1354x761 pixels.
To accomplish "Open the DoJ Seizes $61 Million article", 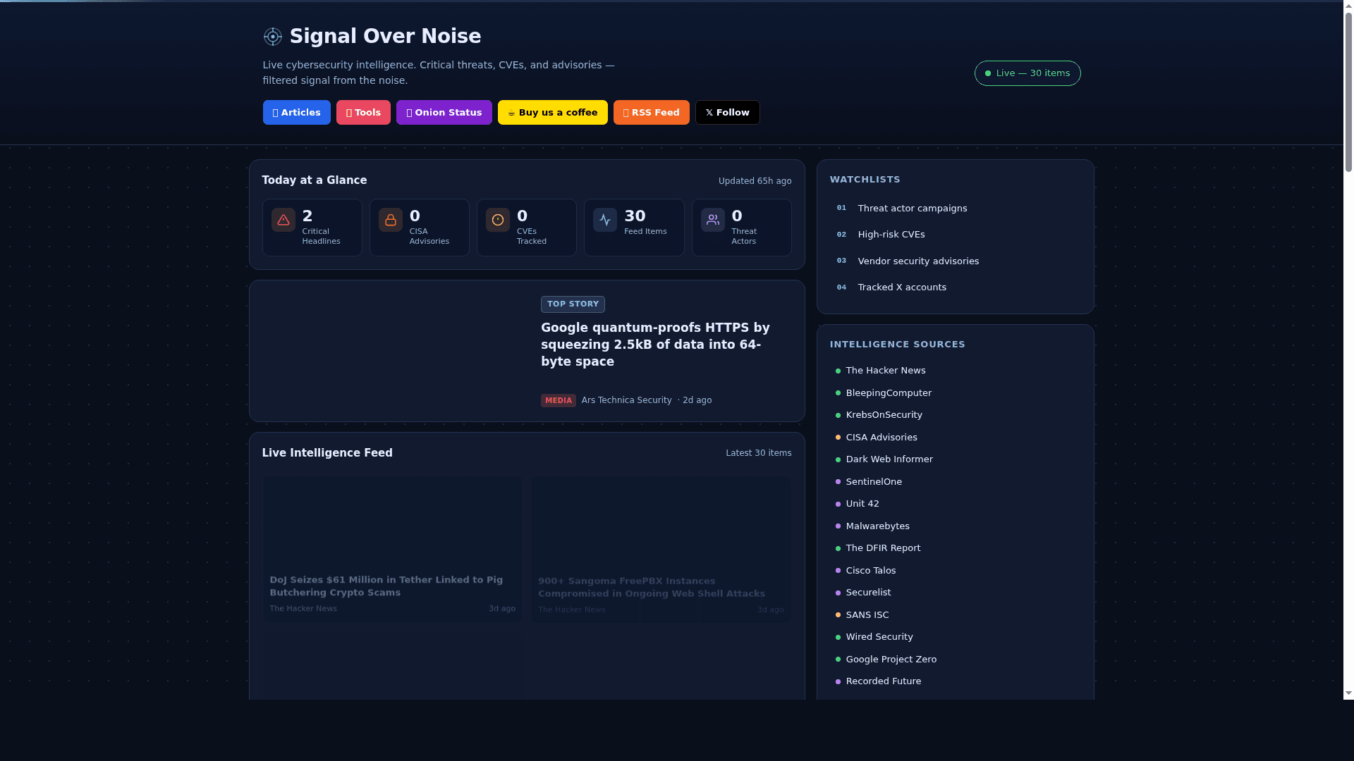I will [386, 586].
